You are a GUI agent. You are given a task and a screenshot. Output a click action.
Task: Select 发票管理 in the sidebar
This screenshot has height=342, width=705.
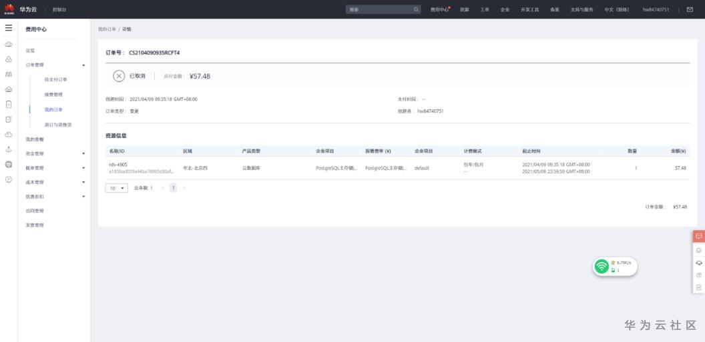click(35, 225)
